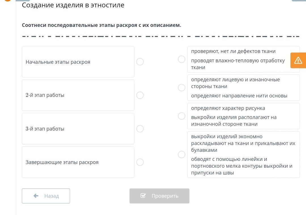The image size is (306, 215).
Task: Click the orange warning triangle icon
Action: (x=298, y=60)
